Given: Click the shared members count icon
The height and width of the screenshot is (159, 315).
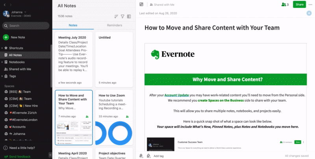Looking at the screenshot, I should point(285,4).
